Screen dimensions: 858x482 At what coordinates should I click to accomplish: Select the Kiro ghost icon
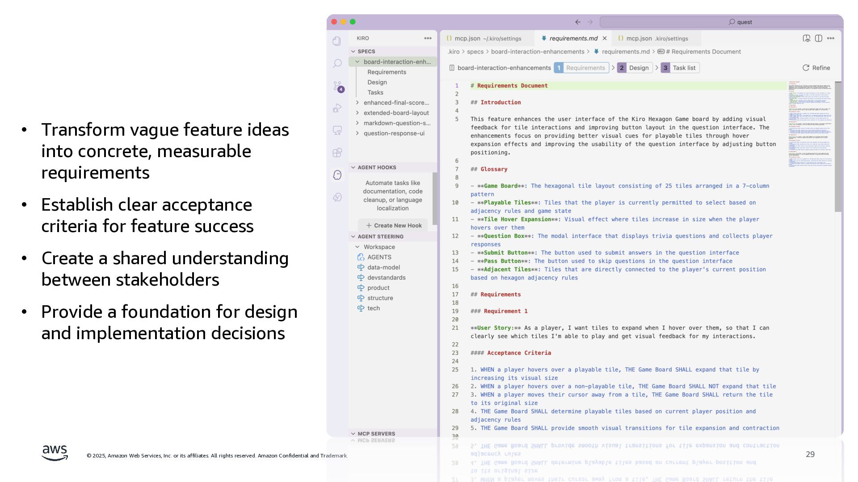337,175
